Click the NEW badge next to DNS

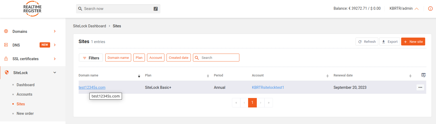pyautogui.click(x=45, y=45)
